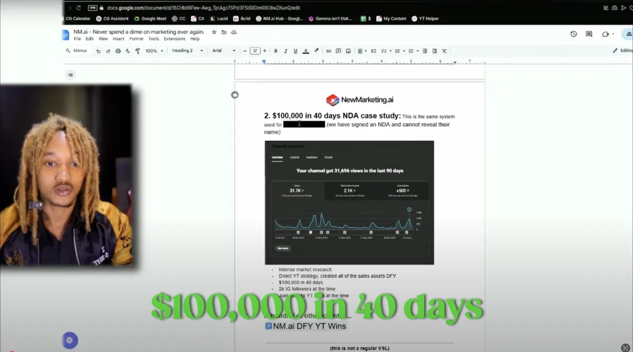Screen dimensions: 633x352
Task: Open the CG Calendar bookmark
Action: 78,18
